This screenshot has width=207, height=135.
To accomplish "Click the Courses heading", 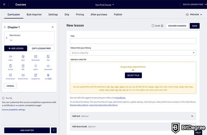I will 21,5.
